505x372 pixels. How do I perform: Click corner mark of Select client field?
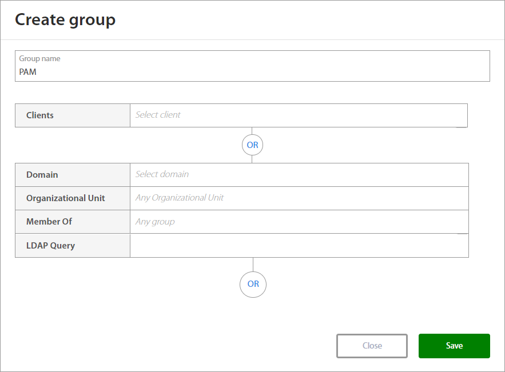[x=462, y=126]
